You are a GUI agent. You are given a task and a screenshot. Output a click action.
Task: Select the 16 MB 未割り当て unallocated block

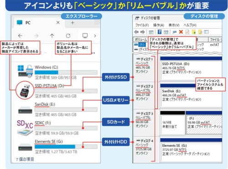point(173,123)
